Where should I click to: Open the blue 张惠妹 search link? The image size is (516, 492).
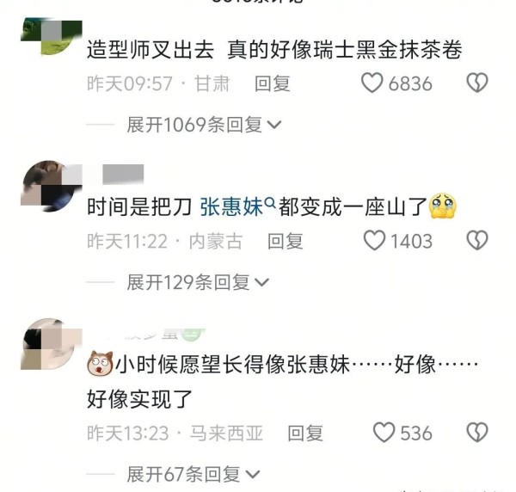[x=231, y=207]
